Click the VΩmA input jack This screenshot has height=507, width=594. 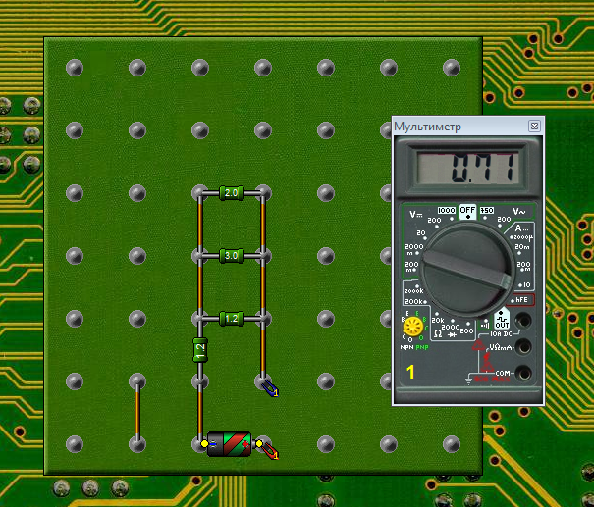523,346
